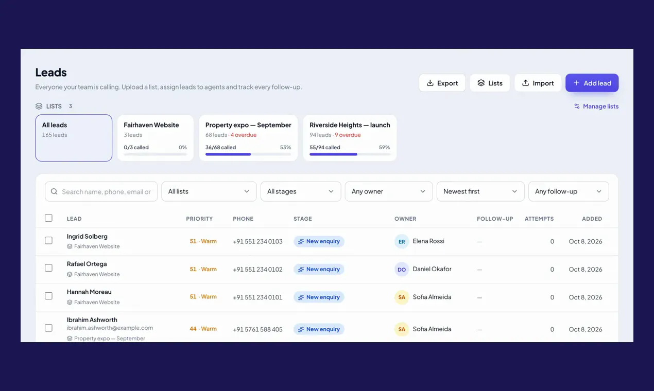Click list icon under Ingrid Solberg's name
This screenshot has height=391, width=654.
click(x=70, y=246)
